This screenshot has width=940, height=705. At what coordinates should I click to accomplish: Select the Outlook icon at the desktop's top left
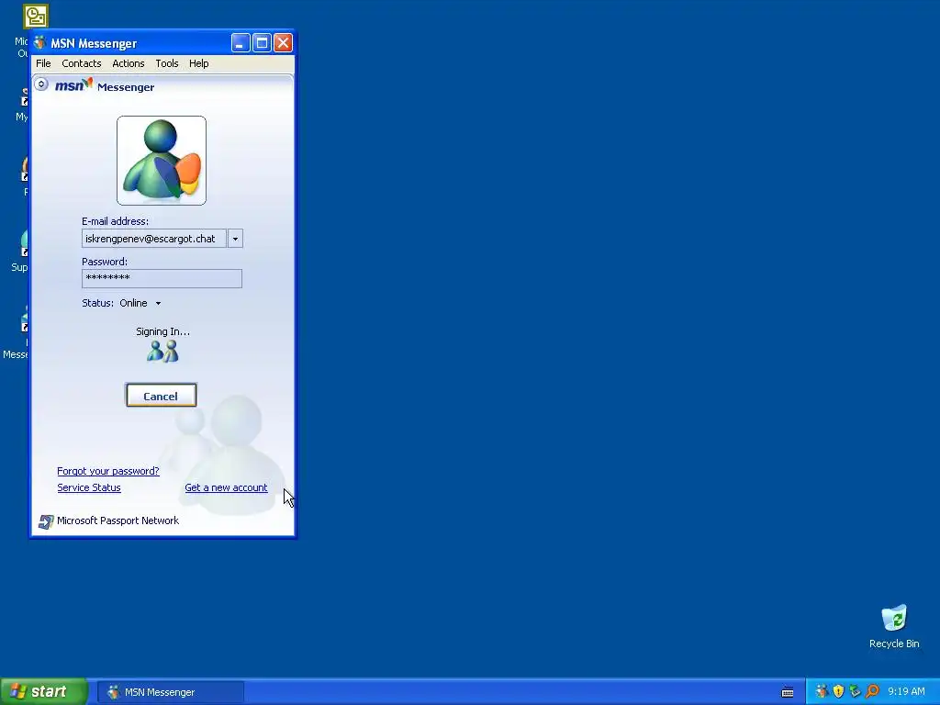[35, 17]
